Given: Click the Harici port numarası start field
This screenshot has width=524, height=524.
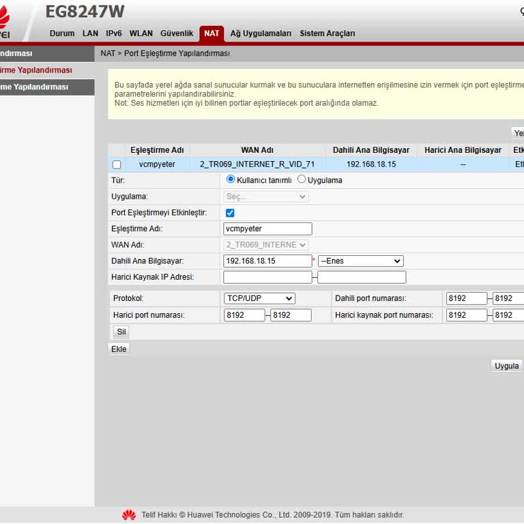Looking at the screenshot, I should pyautogui.click(x=244, y=315).
